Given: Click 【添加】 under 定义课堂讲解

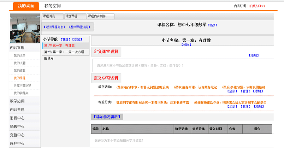Looking at the screenshot, I should click(254, 55).
